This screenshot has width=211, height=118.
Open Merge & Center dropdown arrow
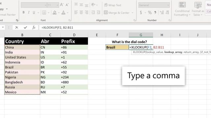click(x=133, y=13)
